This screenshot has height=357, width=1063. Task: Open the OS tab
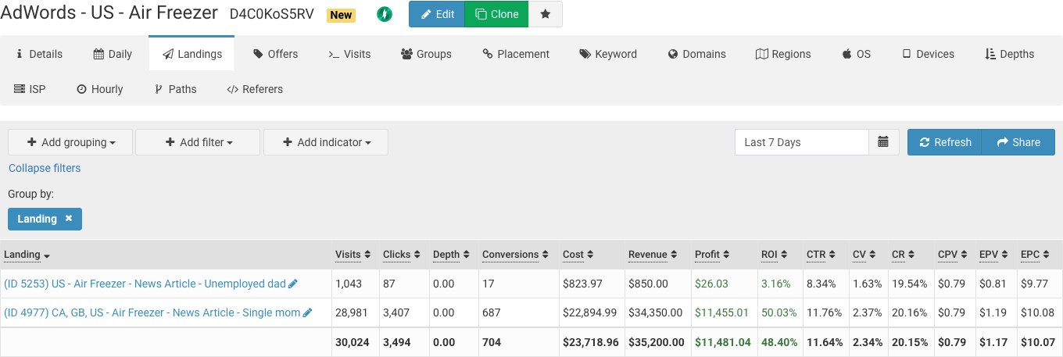tap(857, 54)
